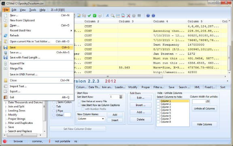Click the blue info icon in toolbar
Screen dimensions: 233x146
coord(153,16)
